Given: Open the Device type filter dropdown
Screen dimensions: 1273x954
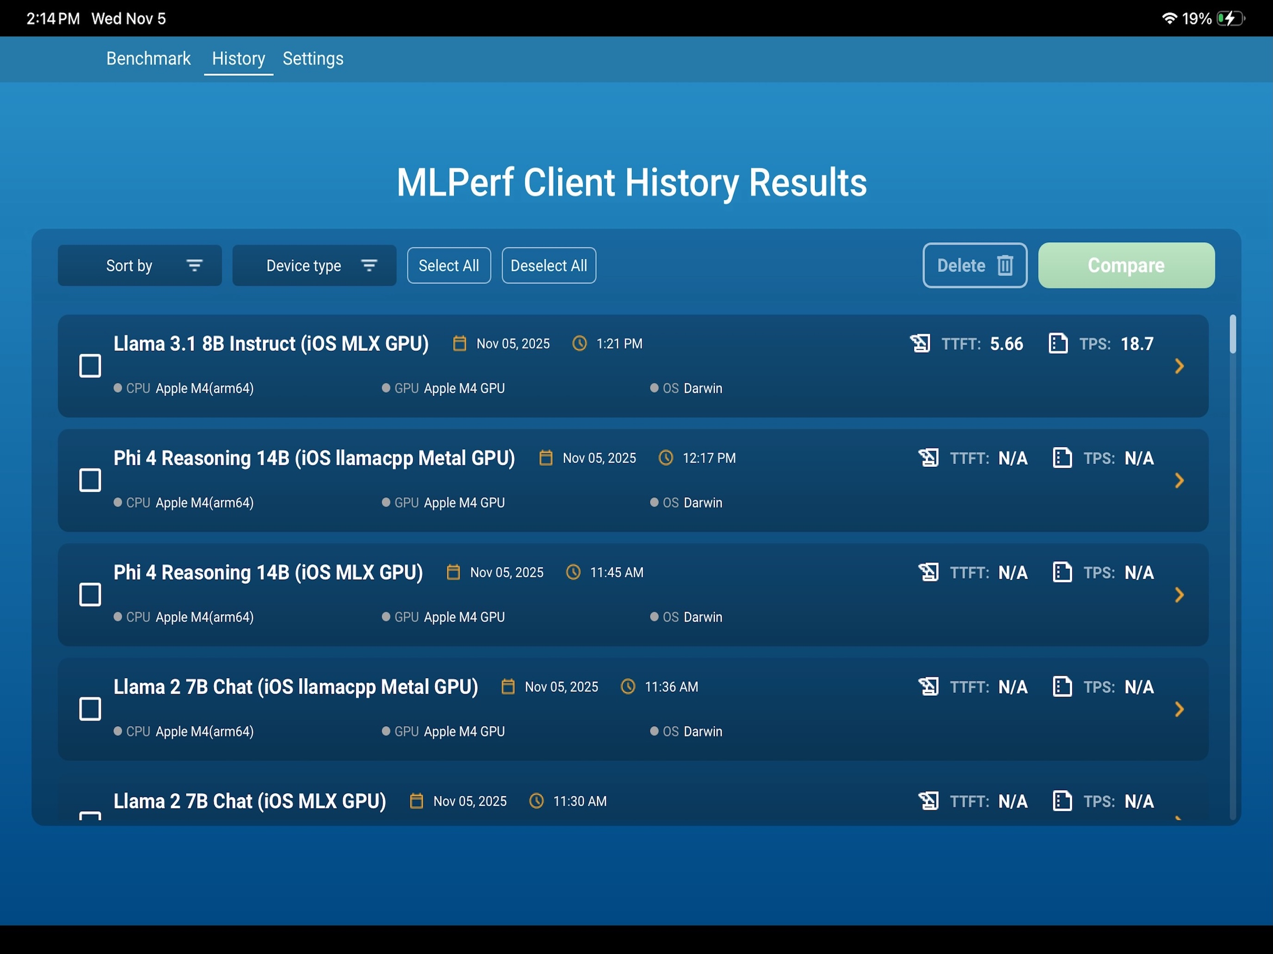Looking at the screenshot, I should (x=314, y=265).
